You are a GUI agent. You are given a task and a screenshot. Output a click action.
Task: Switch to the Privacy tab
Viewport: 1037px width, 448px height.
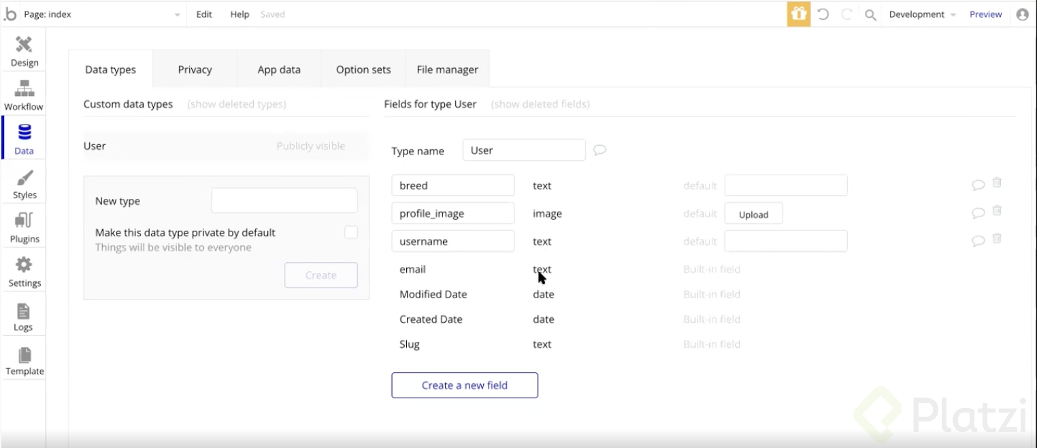(x=195, y=69)
